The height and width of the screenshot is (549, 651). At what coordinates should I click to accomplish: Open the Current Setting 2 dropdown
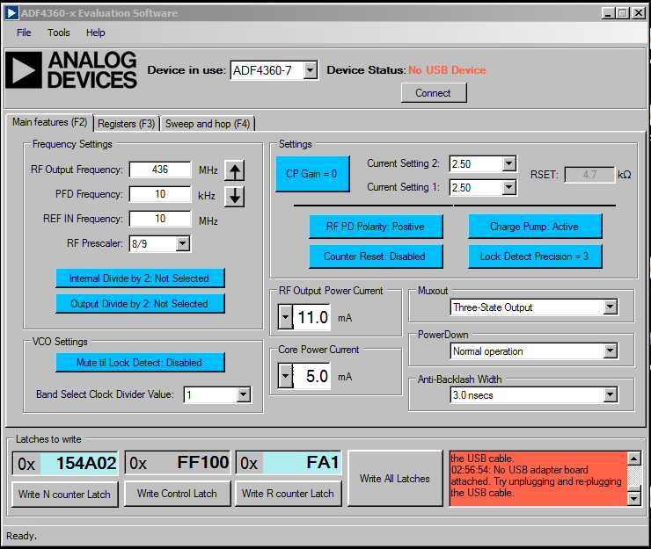(509, 163)
